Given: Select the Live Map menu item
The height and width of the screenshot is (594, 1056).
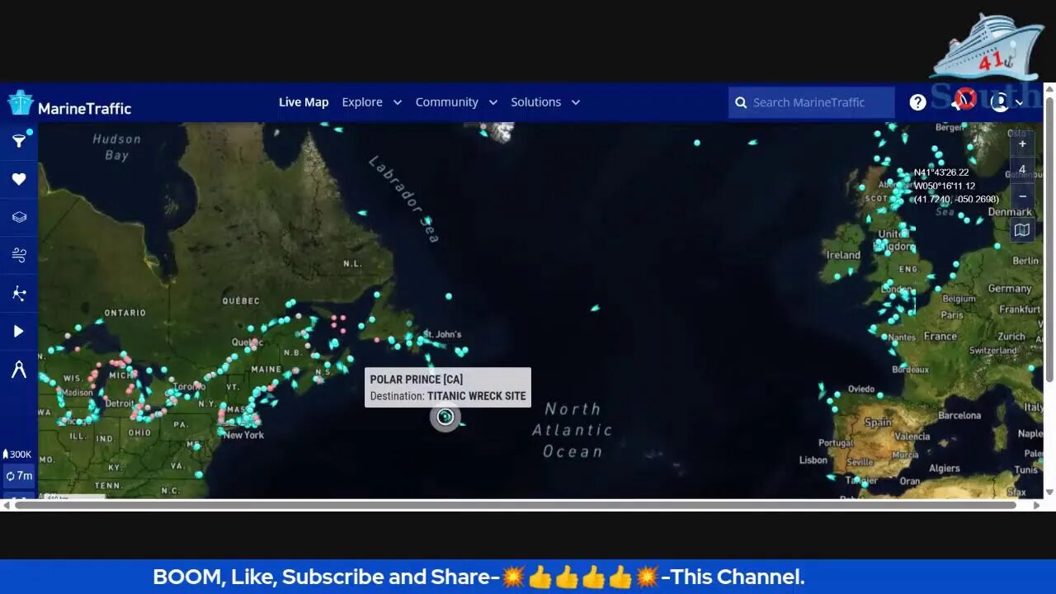Looking at the screenshot, I should pos(304,102).
